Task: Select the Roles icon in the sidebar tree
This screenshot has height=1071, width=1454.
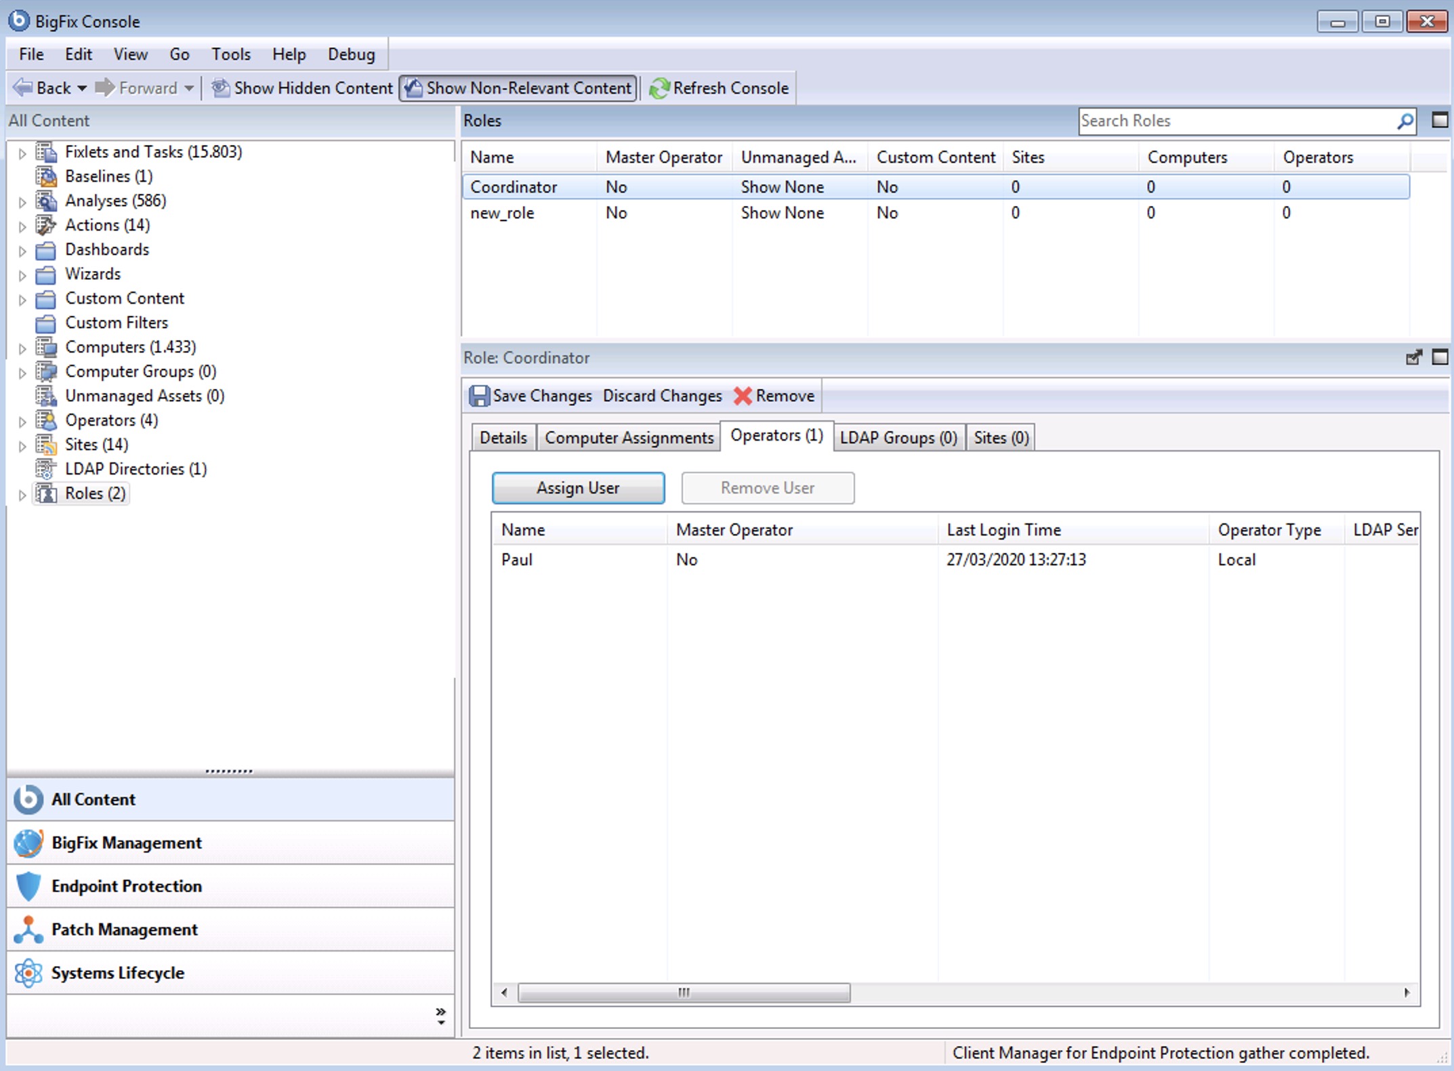Action: pyautogui.click(x=46, y=493)
